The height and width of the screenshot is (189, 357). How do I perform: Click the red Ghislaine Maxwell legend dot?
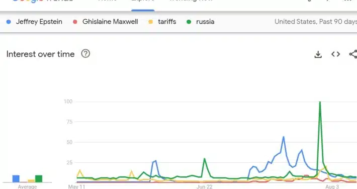click(x=75, y=22)
